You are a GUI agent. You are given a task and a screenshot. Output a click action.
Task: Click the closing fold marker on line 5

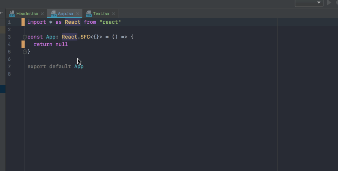[25, 51]
